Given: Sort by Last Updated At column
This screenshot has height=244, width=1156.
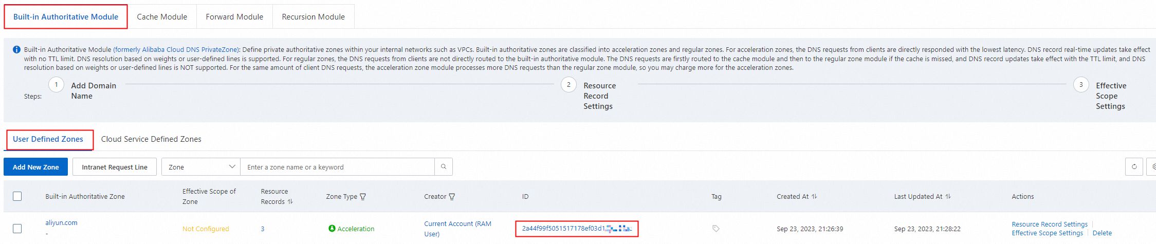Looking at the screenshot, I should click(948, 197).
